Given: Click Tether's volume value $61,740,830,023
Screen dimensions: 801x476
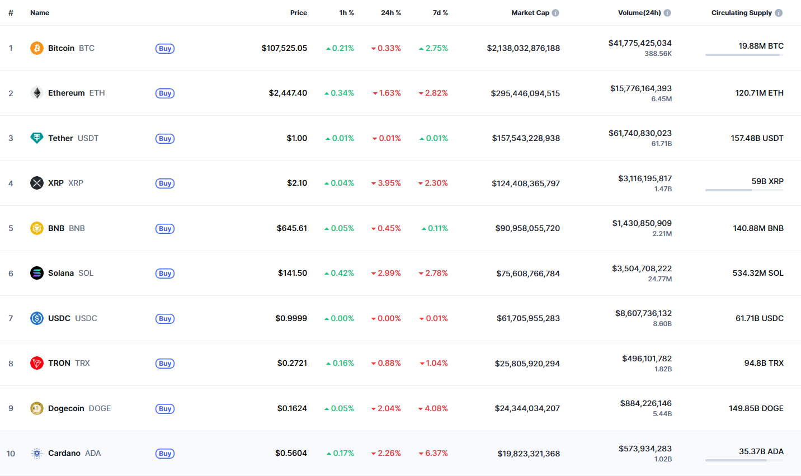Looking at the screenshot, I should 640,133.
